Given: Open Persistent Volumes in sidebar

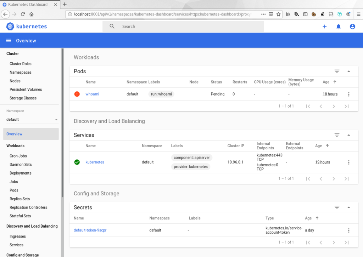Looking at the screenshot, I should pyautogui.click(x=26, y=90).
